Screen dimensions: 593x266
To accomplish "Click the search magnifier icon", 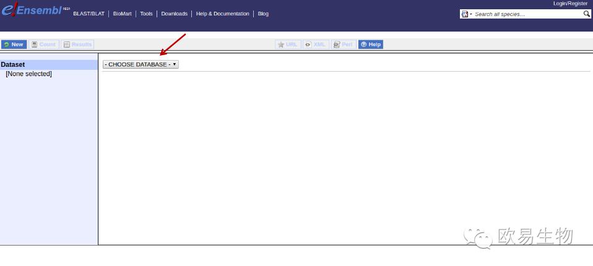I will tap(586, 14).
